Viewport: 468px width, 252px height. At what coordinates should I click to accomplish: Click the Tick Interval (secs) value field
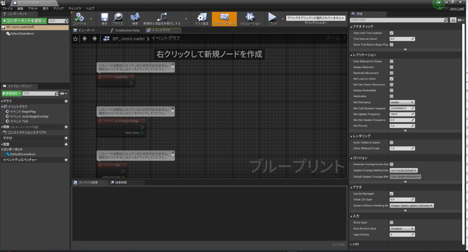(400, 39)
